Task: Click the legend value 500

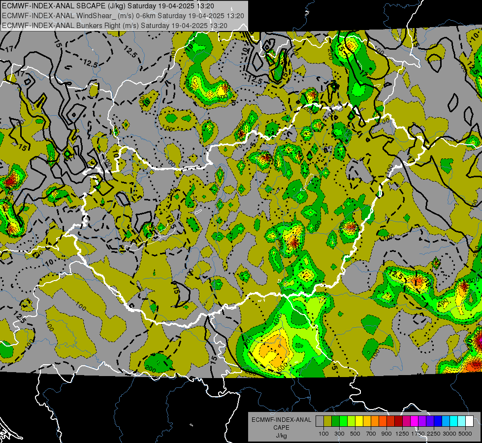Action: 355,434
